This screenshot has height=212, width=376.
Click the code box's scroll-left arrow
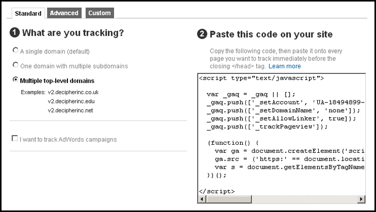tap(201, 199)
